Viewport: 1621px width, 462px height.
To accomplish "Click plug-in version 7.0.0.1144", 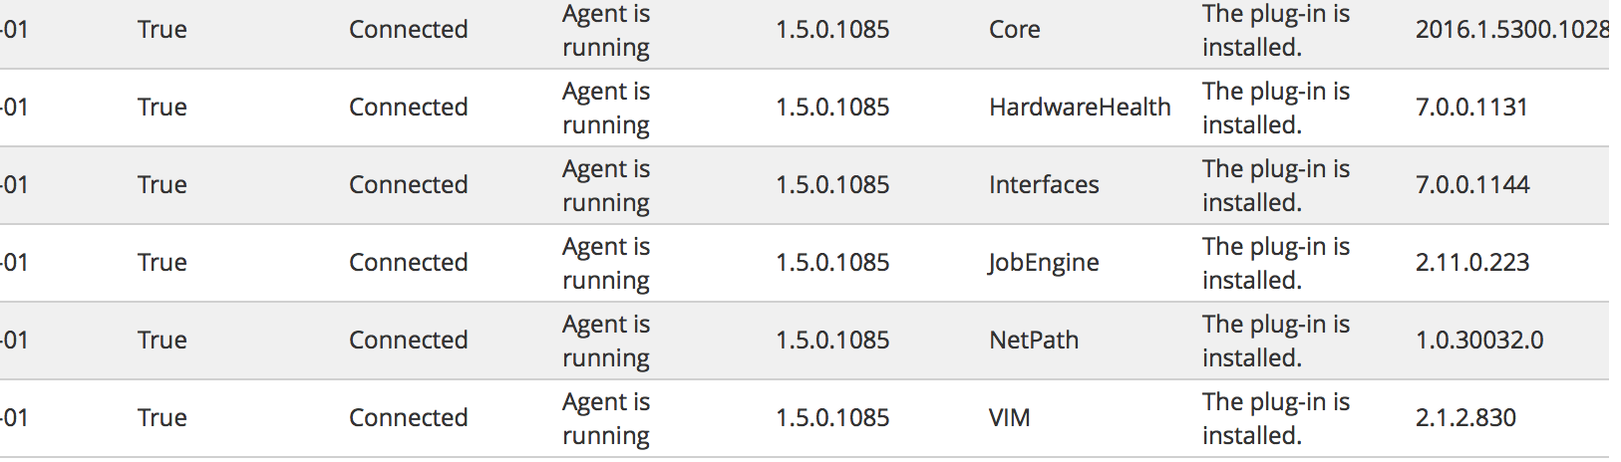I will (x=1472, y=185).
